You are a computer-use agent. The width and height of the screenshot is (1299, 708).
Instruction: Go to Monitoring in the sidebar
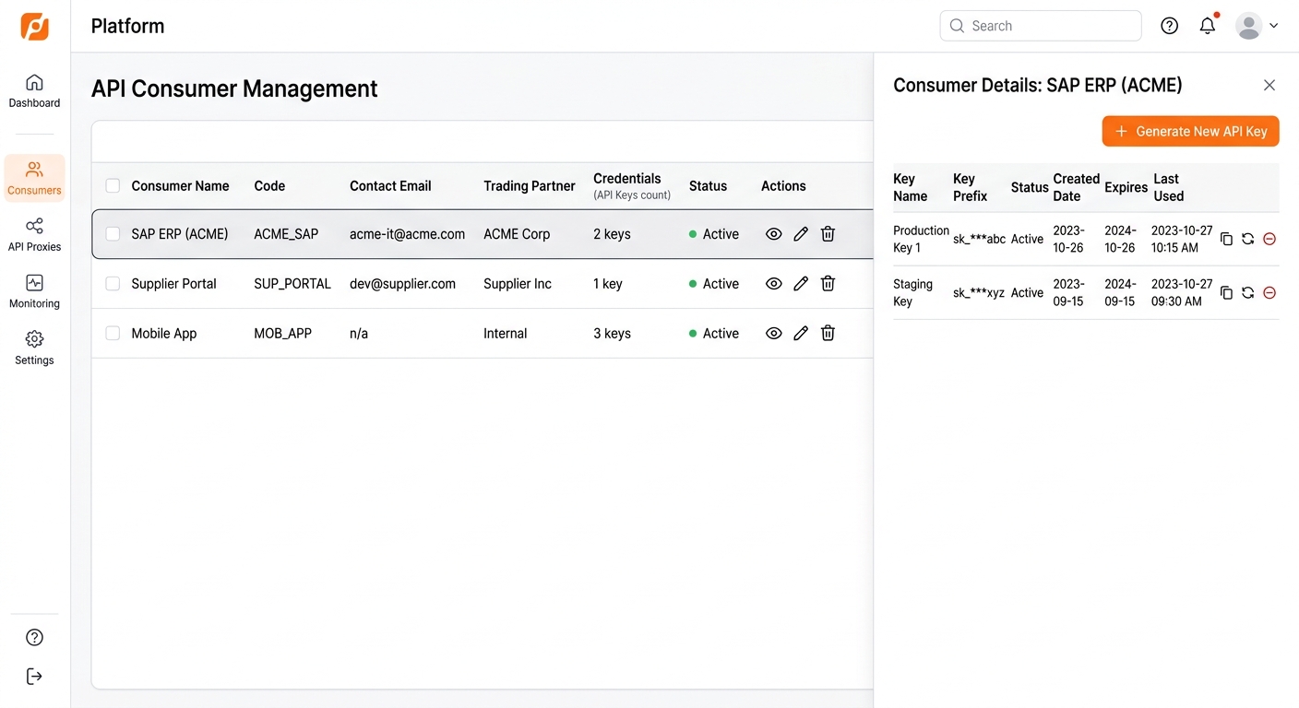[x=34, y=291]
